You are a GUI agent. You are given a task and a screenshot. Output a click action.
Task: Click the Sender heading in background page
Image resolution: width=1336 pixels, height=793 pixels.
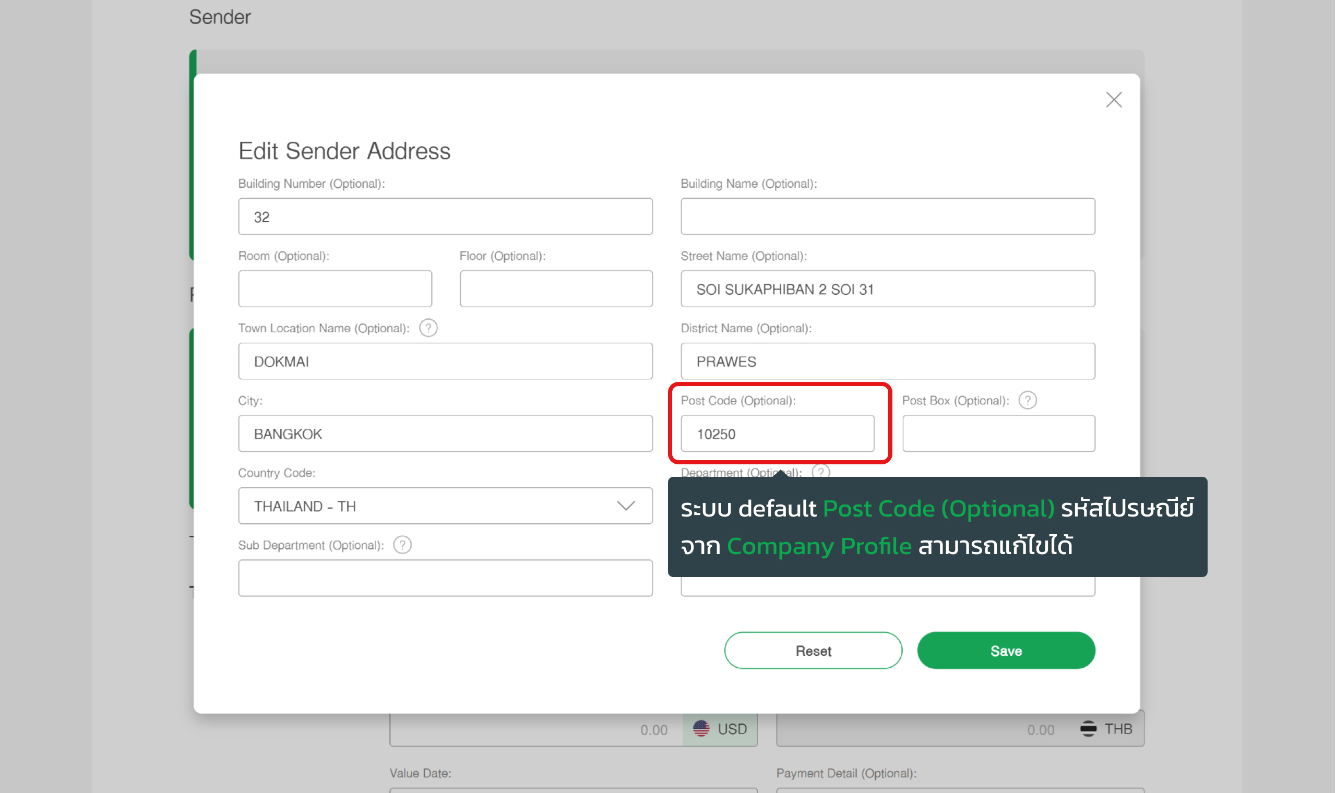[220, 17]
